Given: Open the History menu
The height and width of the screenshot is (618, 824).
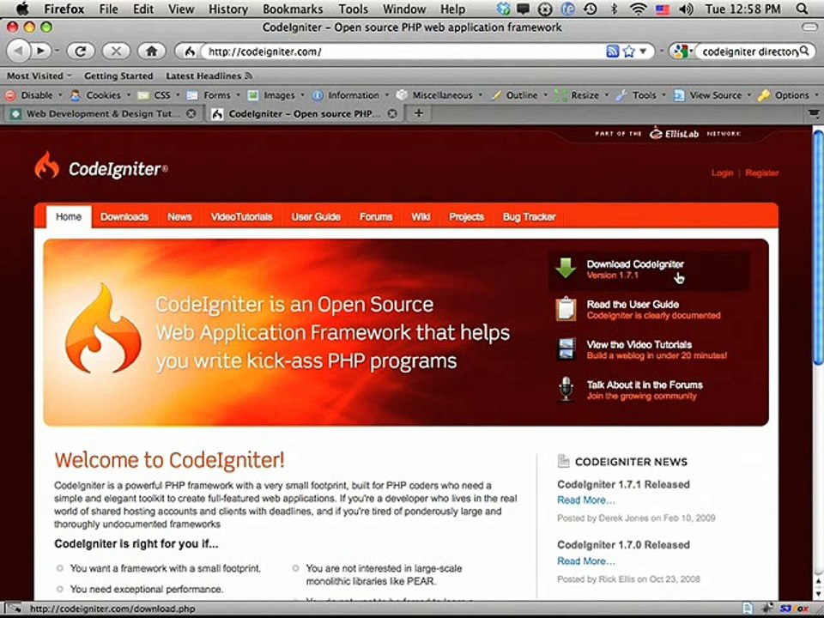Looking at the screenshot, I should 227,9.
